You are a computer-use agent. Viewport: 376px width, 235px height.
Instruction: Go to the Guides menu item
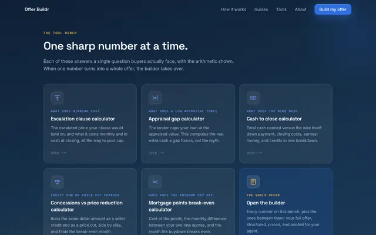(x=261, y=9)
